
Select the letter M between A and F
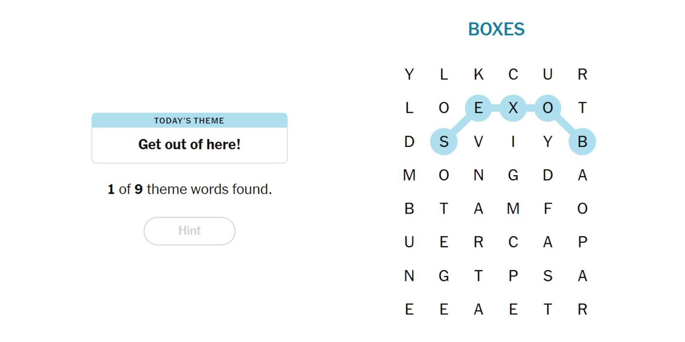point(513,209)
